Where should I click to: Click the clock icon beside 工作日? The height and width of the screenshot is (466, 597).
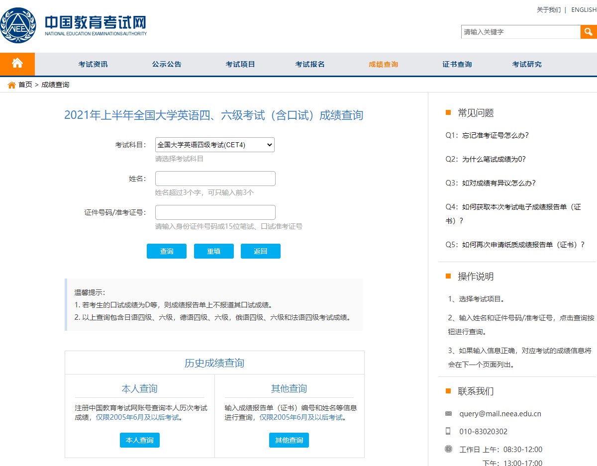click(448, 449)
